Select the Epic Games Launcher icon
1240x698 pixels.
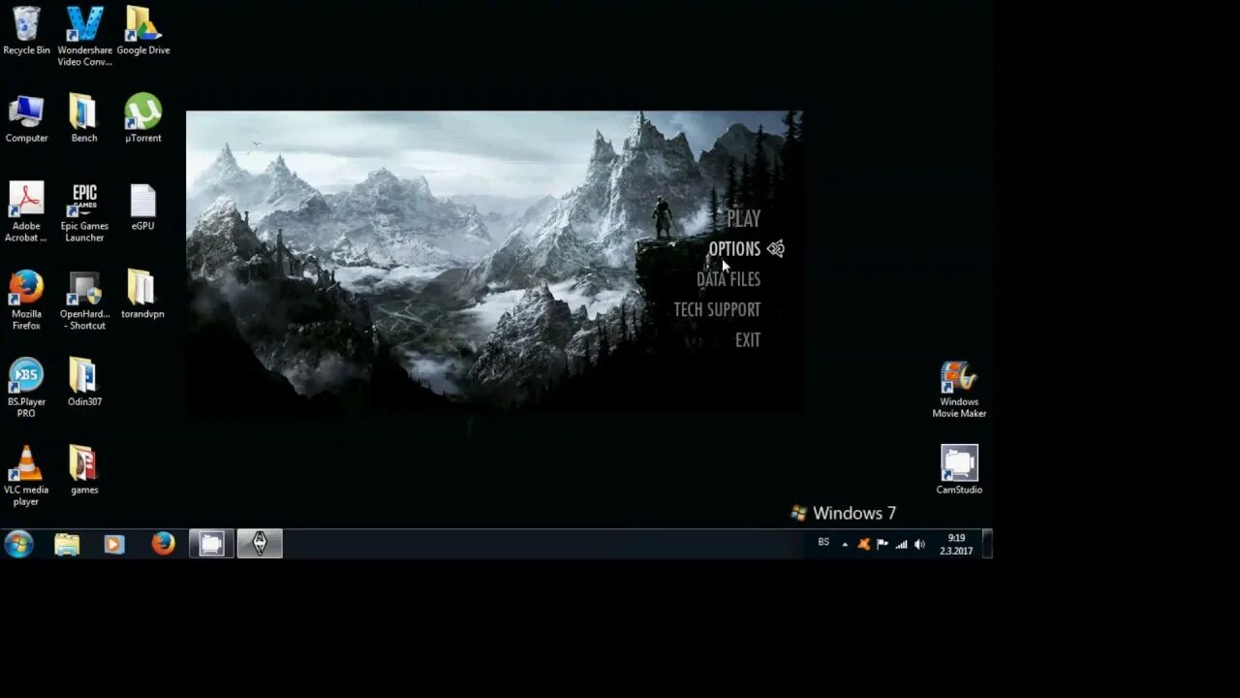click(84, 212)
